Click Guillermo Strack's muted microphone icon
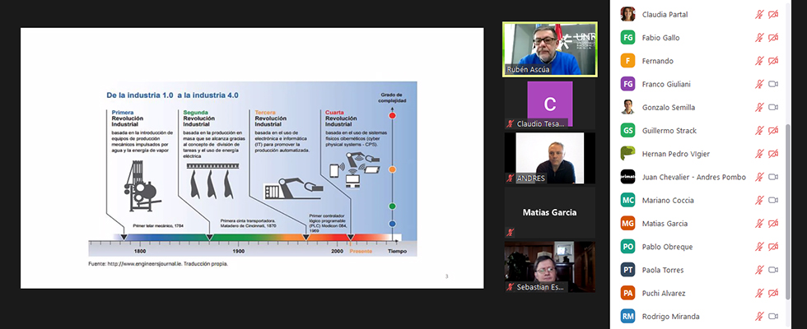807x329 pixels. tap(759, 131)
